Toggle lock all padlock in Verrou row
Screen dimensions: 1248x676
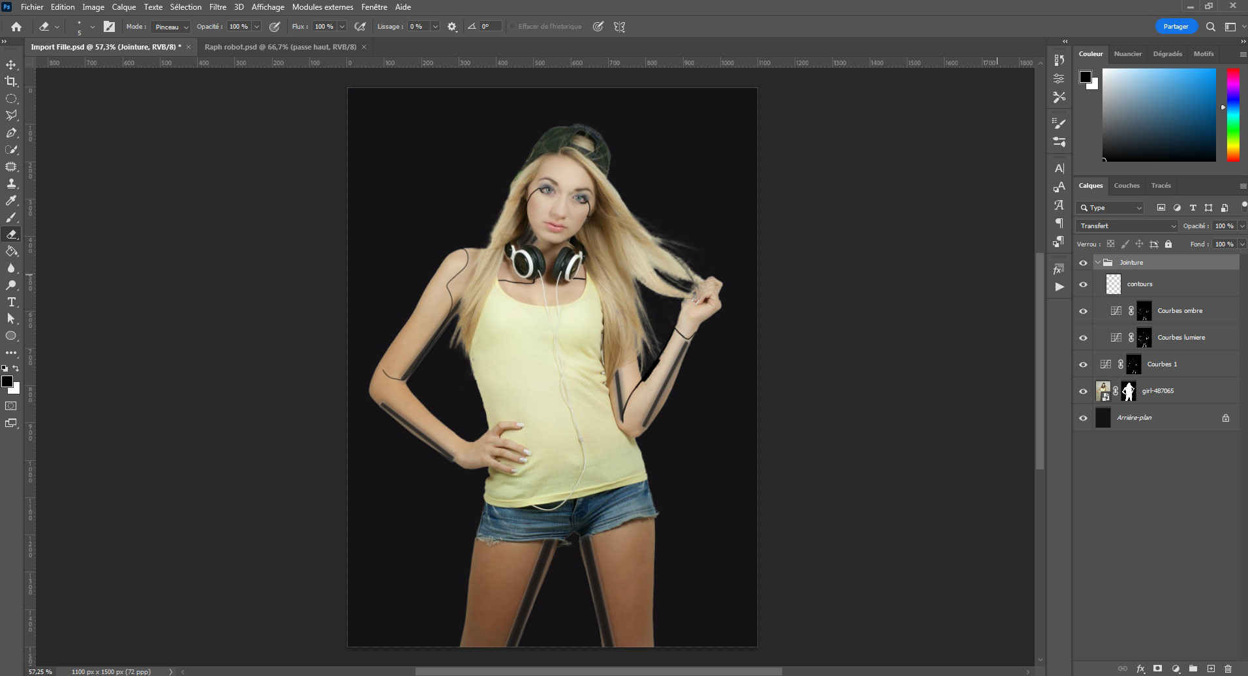click(1168, 244)
